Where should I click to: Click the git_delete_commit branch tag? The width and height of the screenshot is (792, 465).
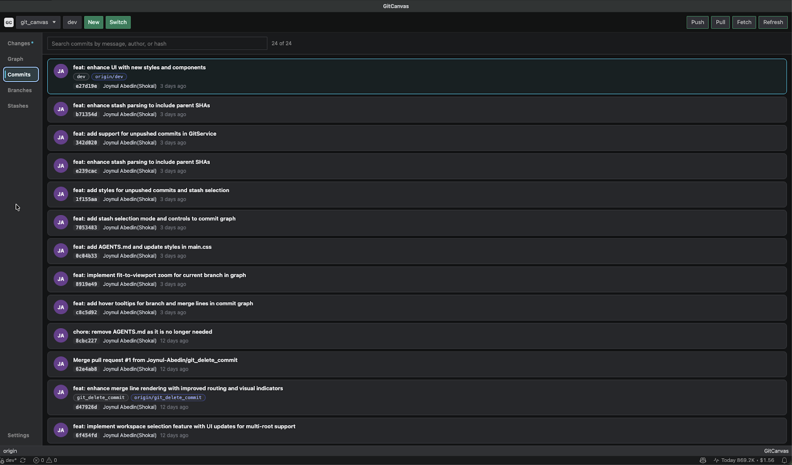click(100, 397)
